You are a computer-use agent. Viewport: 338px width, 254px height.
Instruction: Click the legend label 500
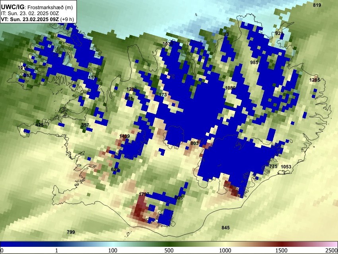pyautogui.click(x=169, y=250)
